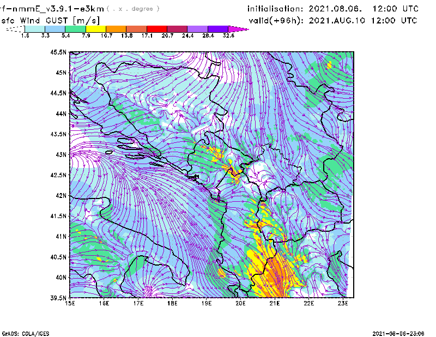Click the 40N latitude label

pos(61,278)
